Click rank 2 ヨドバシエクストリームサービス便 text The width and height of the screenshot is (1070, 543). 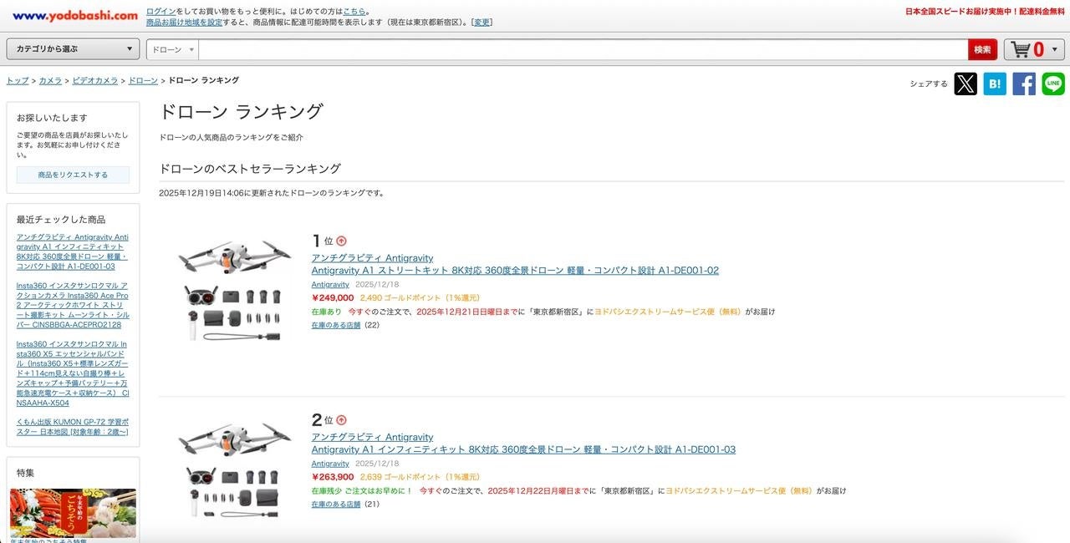click(740, 491)
